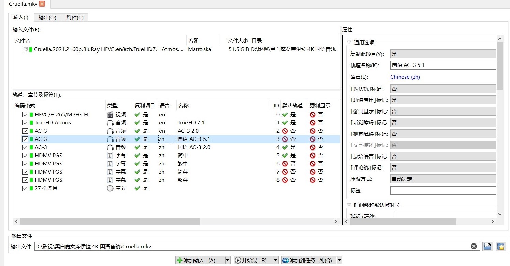Open the Chinese (zh) language link
This screenshot has width=510, height=266.
pyautogui.click(x=405, y=77)
